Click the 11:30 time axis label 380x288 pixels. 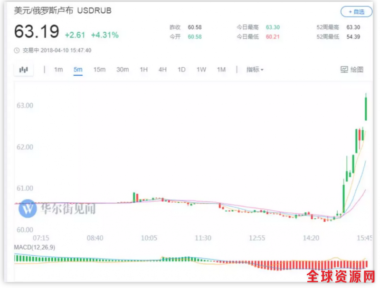point(203,238)
